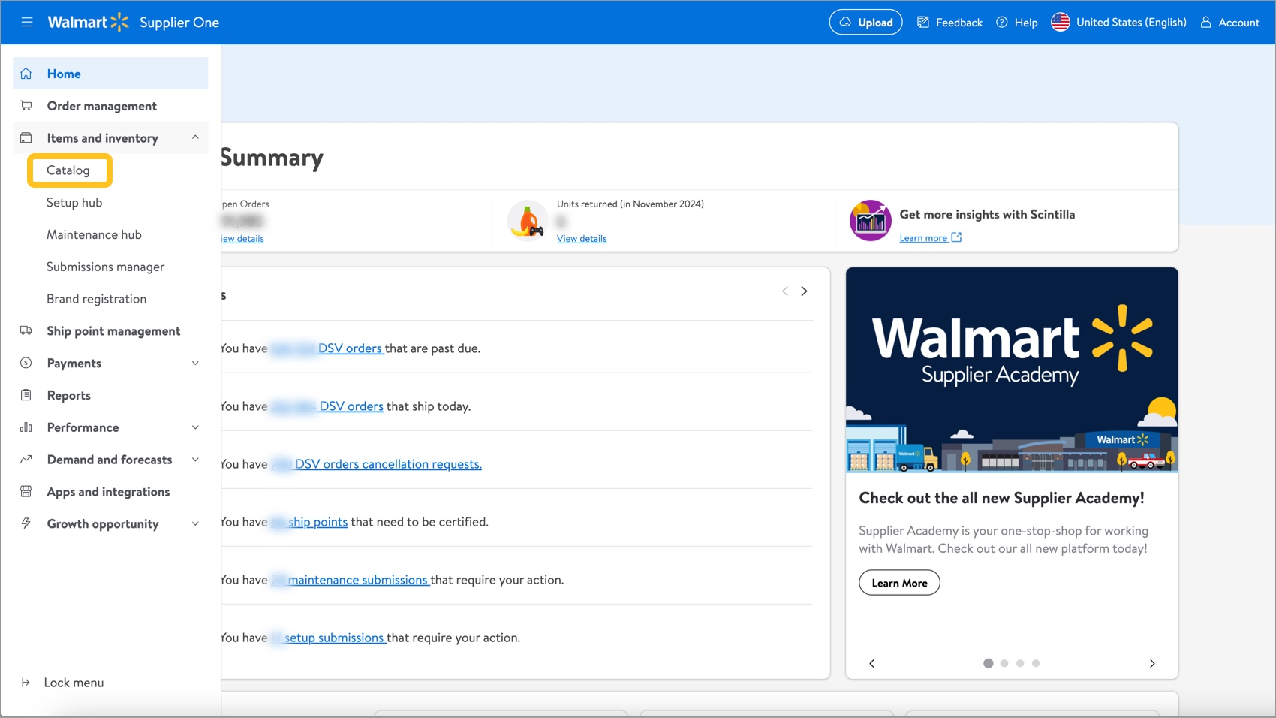This screenshot has width=1276, height=718.
Task: Click the Performance bar chart icon
Action: pyautogui.click(x=26, y=427)
